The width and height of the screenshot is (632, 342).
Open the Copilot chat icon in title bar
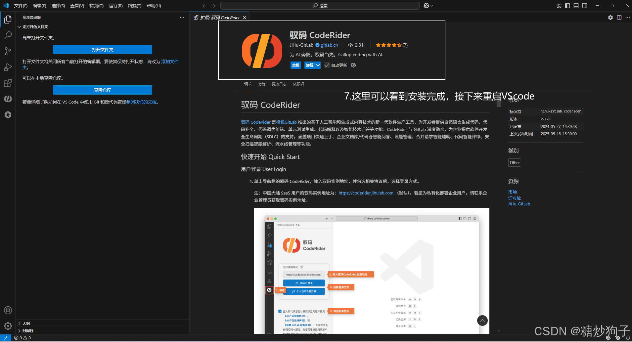click(426, 6)
